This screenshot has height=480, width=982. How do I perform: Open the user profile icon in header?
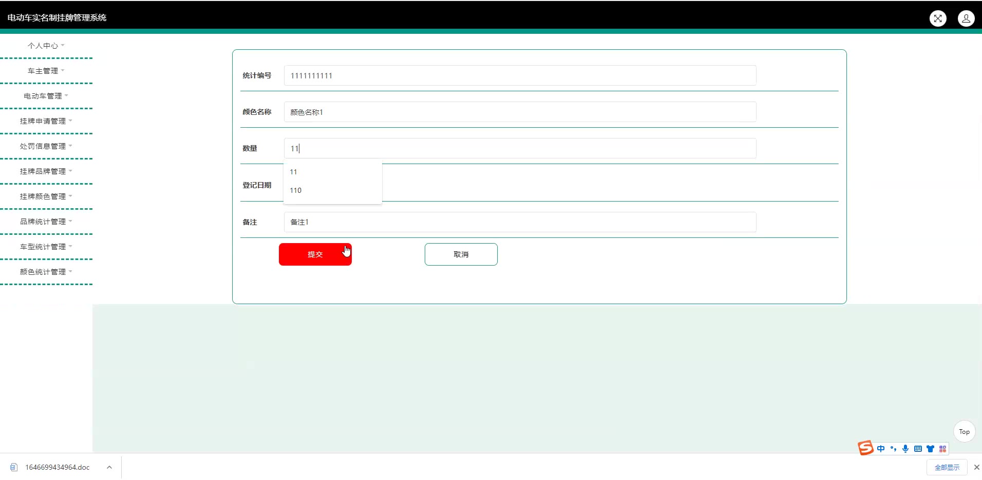966,18
